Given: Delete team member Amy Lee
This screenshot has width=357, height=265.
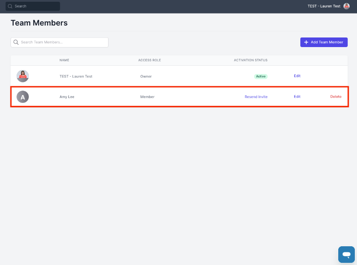Looking at the screenshot, I should pyautogui.click(x=336, y=96).
